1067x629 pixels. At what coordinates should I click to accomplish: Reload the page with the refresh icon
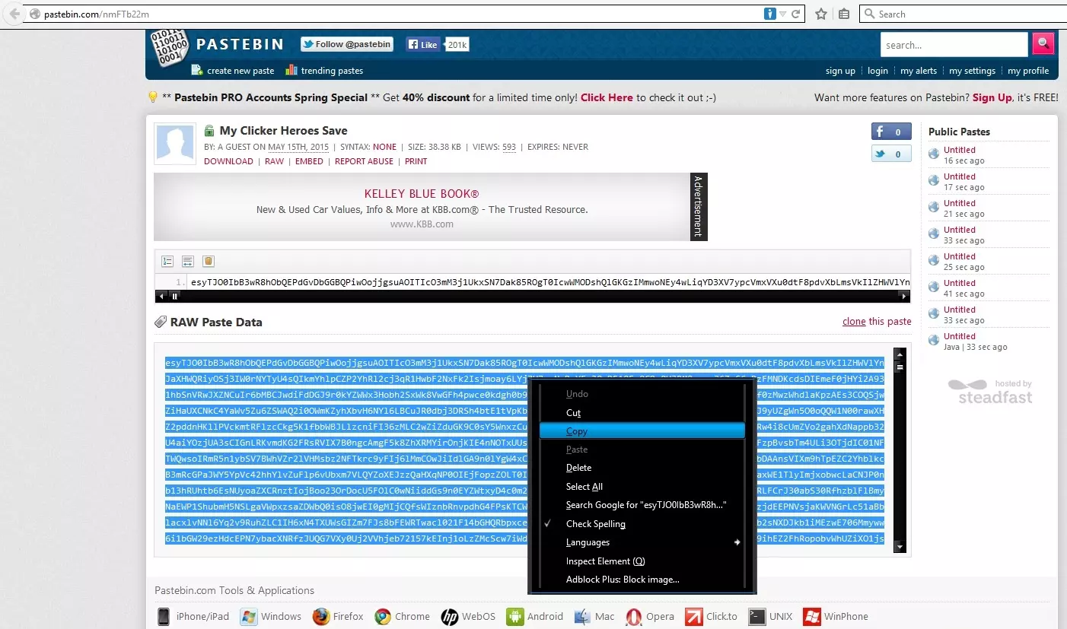coord(796,14)
